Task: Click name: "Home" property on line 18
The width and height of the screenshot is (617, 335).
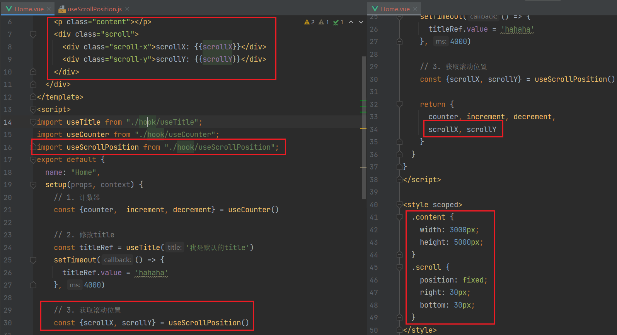Action: click(72, 172)
